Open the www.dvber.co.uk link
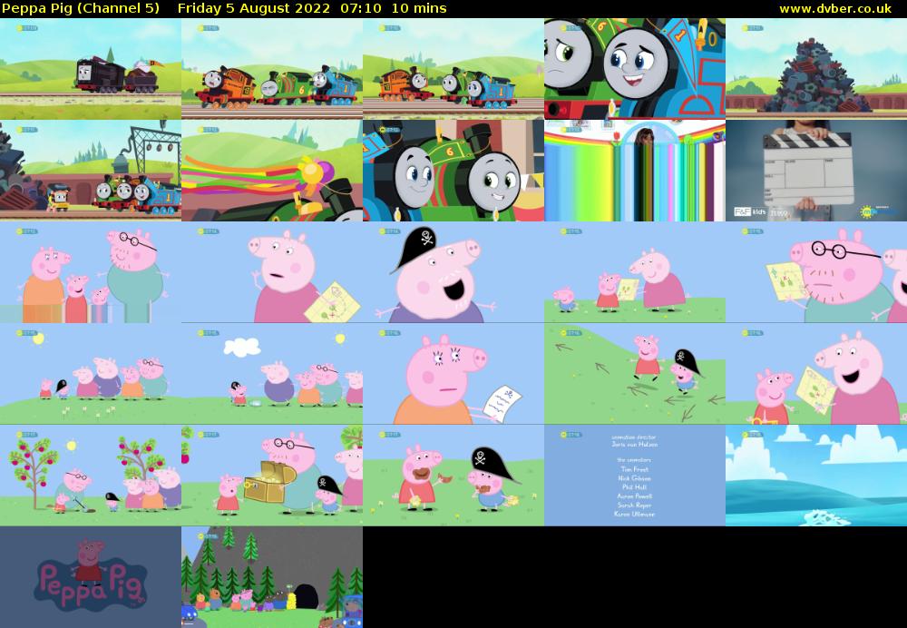The image size is (907, 628). (835, 9)
